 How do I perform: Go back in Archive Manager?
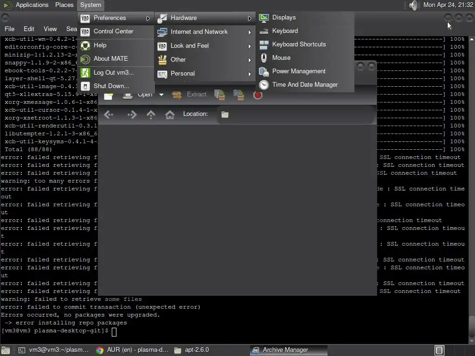pyautogui.click(x=109, y=115)
